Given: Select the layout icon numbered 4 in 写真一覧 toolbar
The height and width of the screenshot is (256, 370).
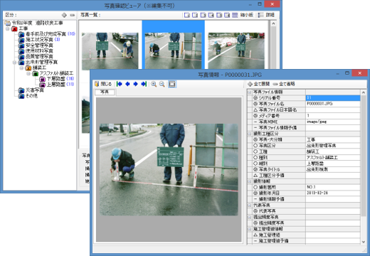Looking at the screenshot, I should tap(211, 15).
